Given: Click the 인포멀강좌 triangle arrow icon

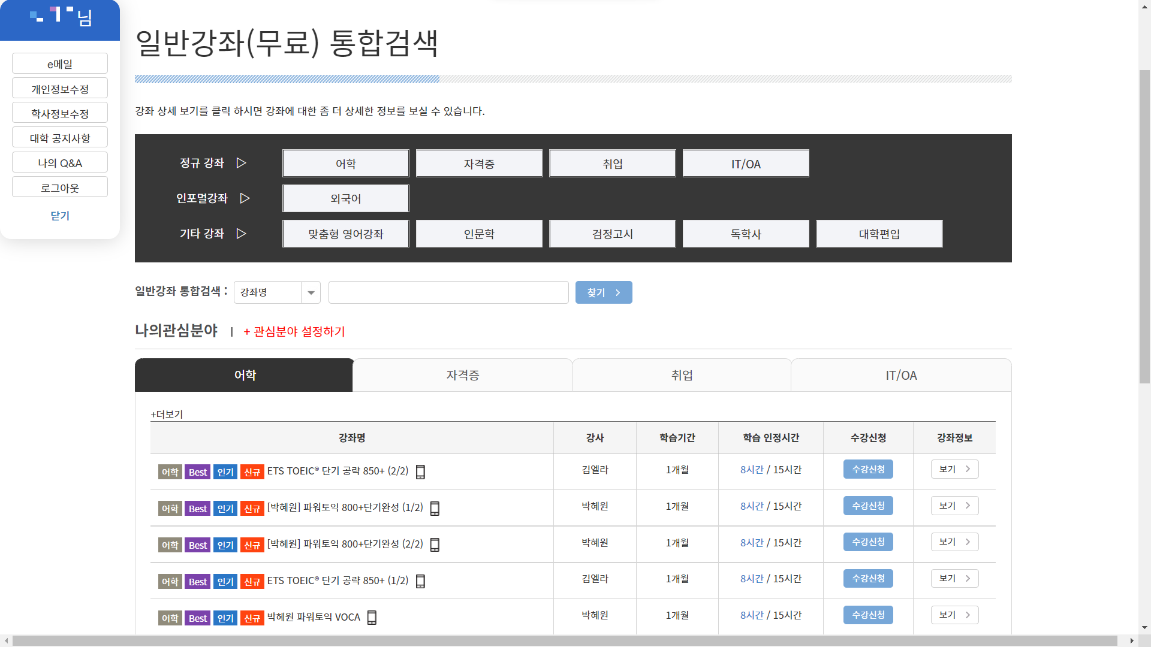Looking at the screenshot, I should (x=245, y=198).
